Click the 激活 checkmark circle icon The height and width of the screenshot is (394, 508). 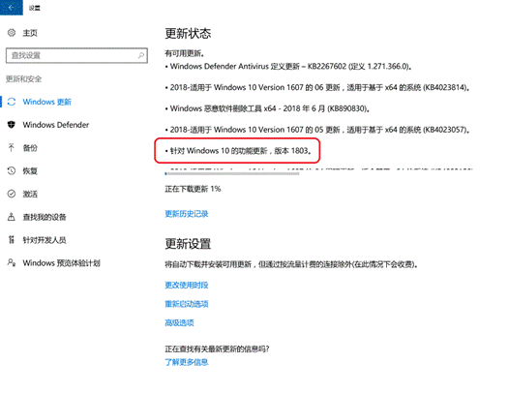coord(12,194)
